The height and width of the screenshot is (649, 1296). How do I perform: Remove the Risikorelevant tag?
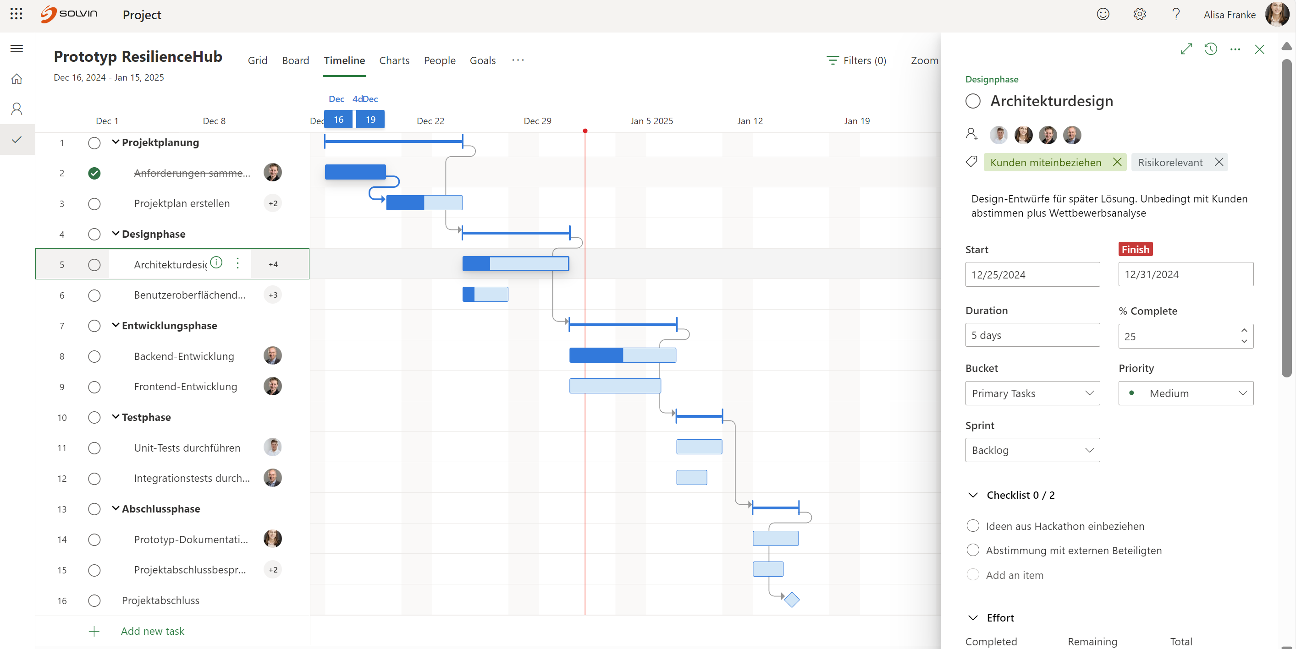point(1219,162)
